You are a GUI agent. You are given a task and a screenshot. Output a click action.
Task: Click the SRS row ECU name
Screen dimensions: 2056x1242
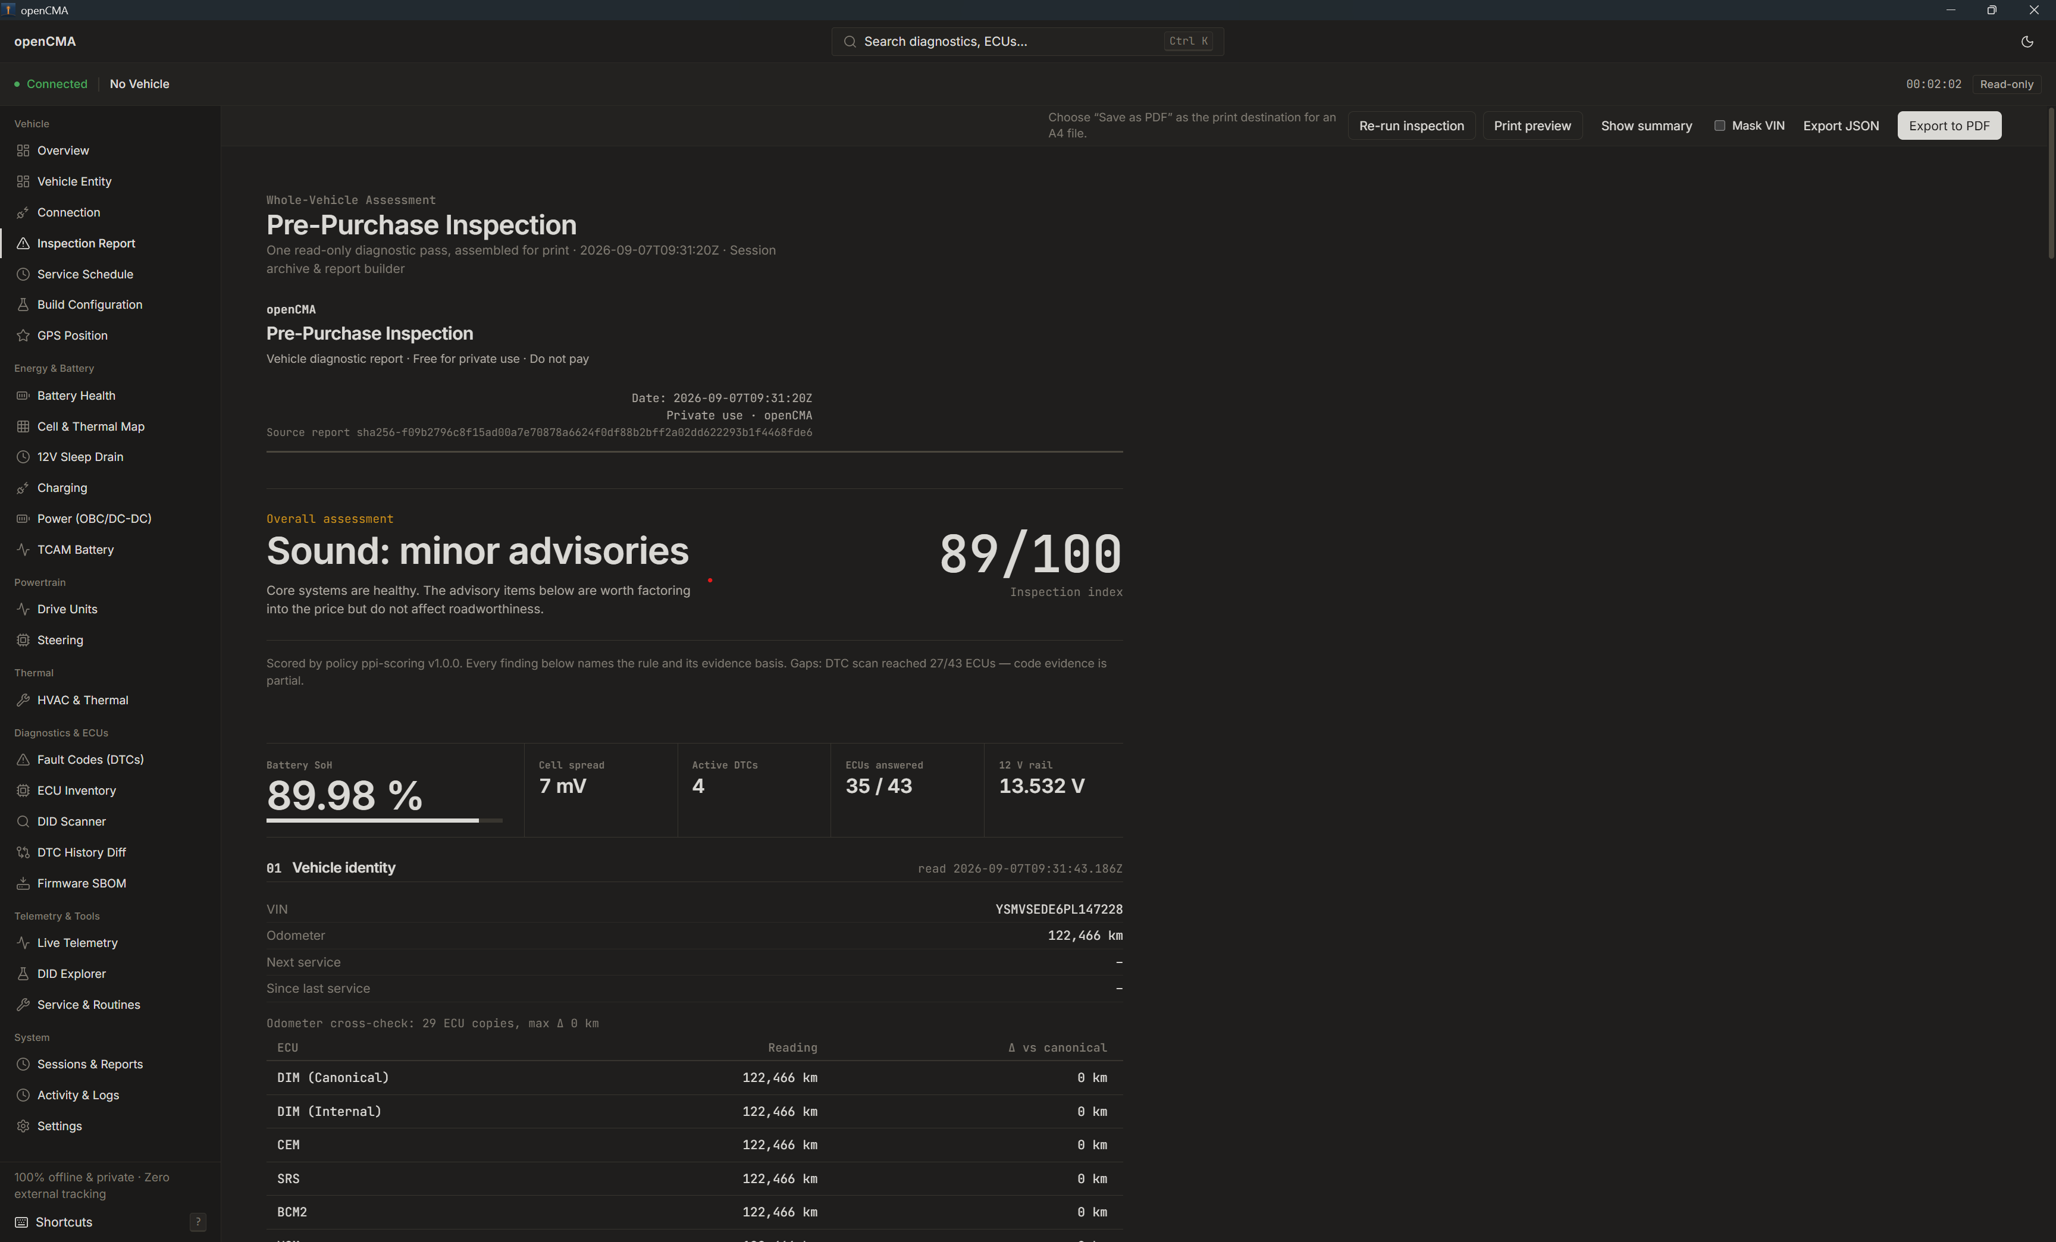pyautogui.click(x=288, y=1178)
